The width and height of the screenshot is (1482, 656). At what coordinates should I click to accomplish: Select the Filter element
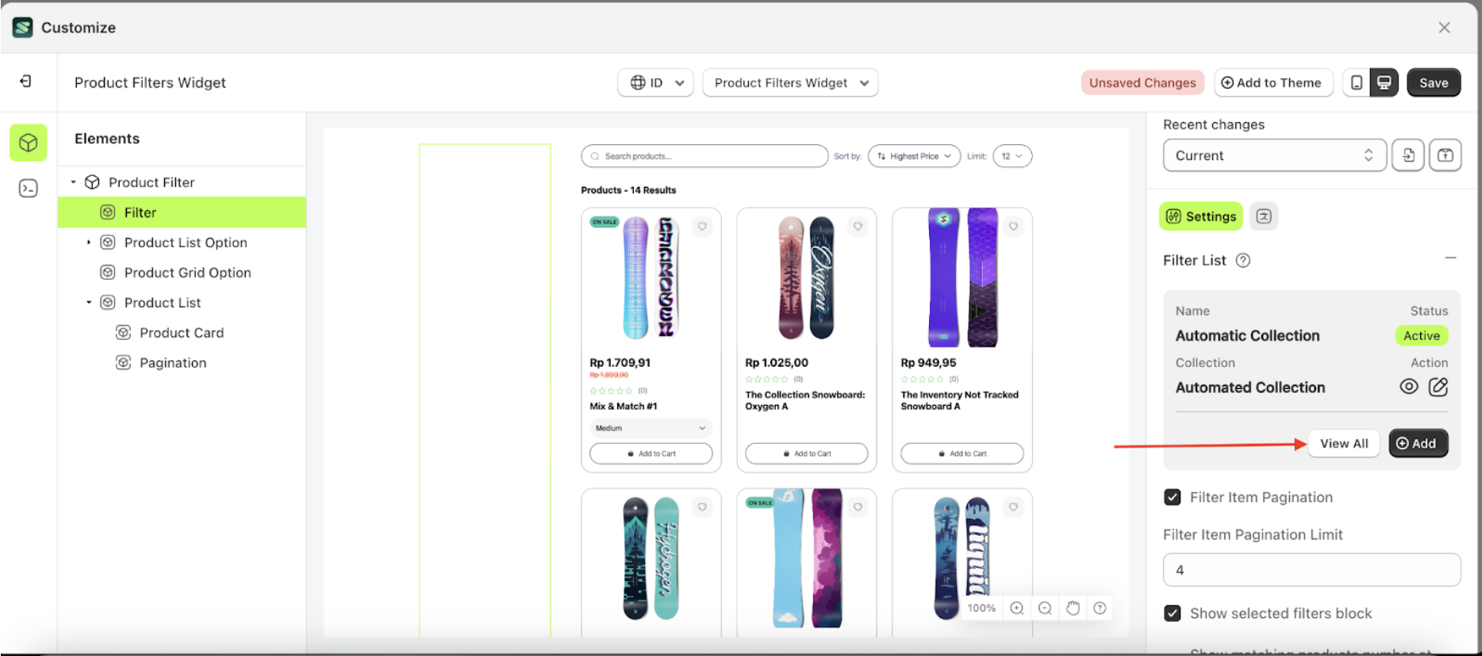[182, 212]
